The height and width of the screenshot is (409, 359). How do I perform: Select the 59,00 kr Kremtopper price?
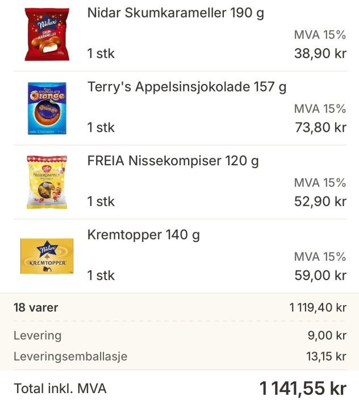tap(320, 276)
